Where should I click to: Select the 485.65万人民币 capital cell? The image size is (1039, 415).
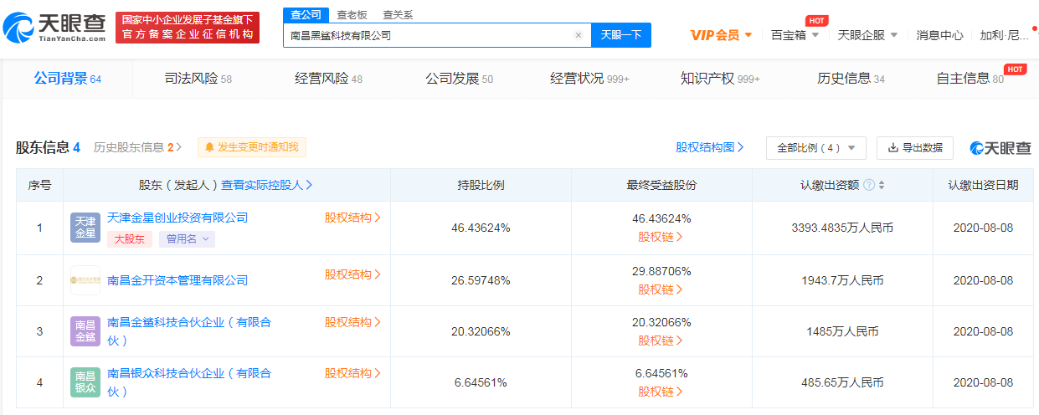tap(842, 382)
